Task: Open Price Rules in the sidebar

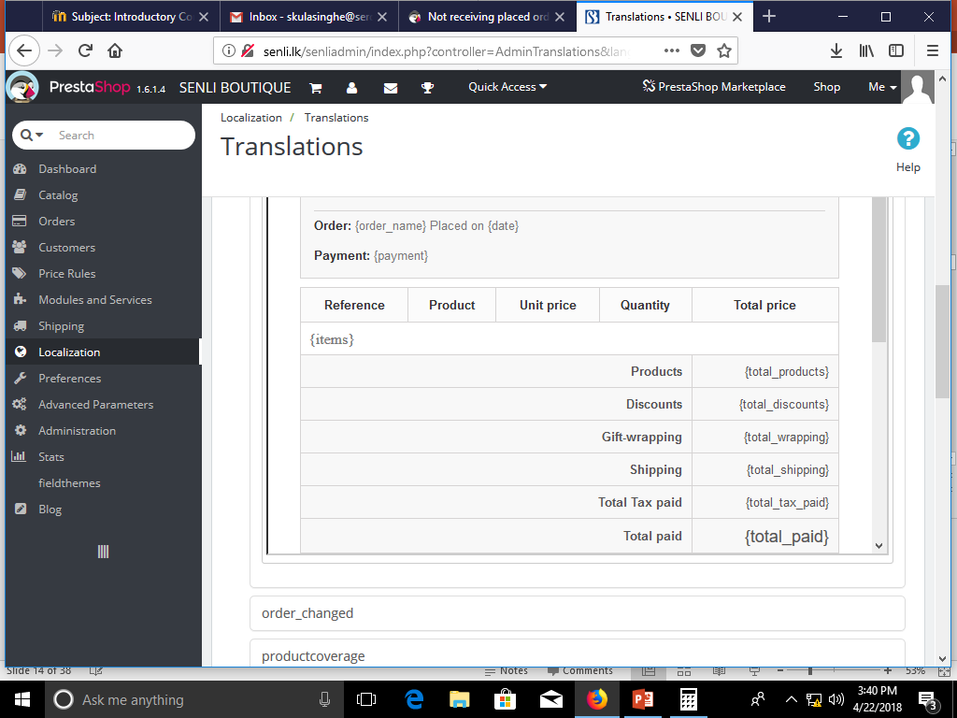Action: [66, 274]
